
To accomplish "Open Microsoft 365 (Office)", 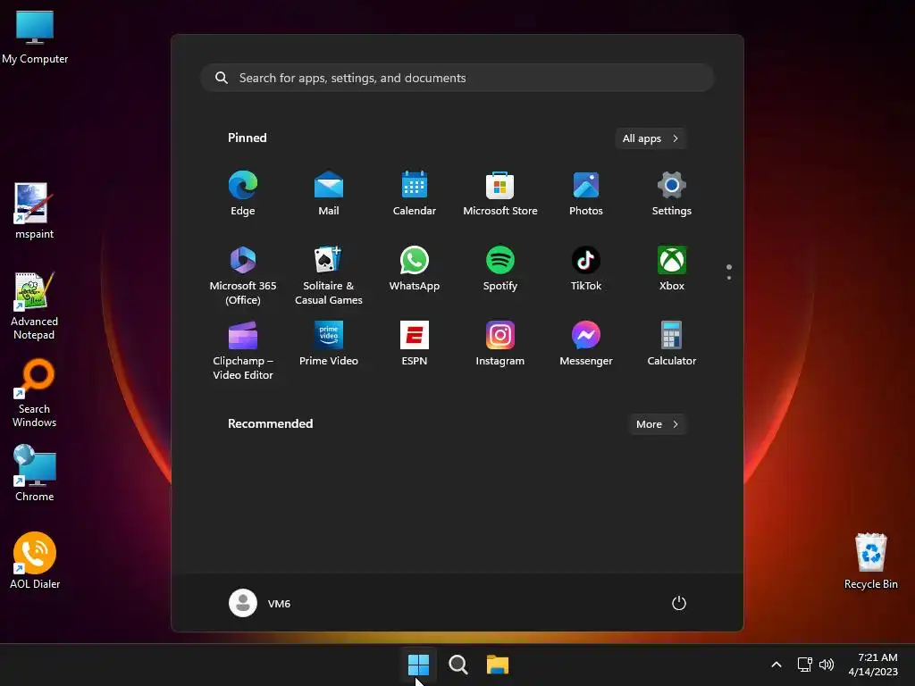I will tap(243, 275).
